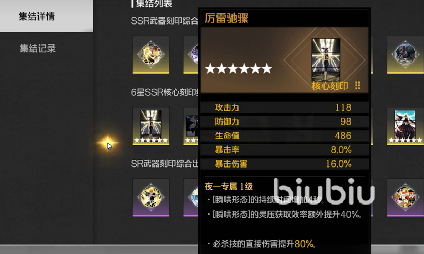Click the six-star rating in the tooltip
The height and width of the screenshot is (254, 424).
(239, 69)
